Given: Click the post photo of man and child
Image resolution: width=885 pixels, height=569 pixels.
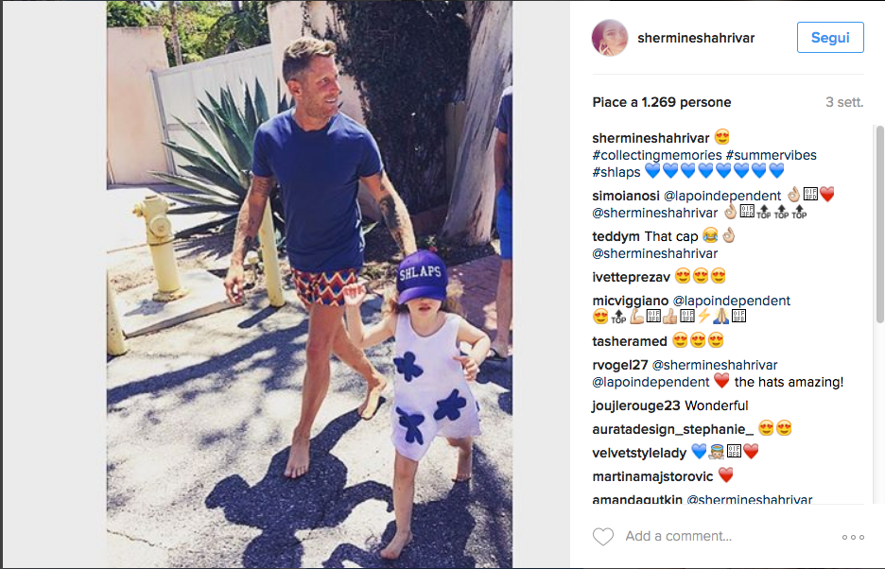Looking at the screenshot, I should tap(309, 284).
